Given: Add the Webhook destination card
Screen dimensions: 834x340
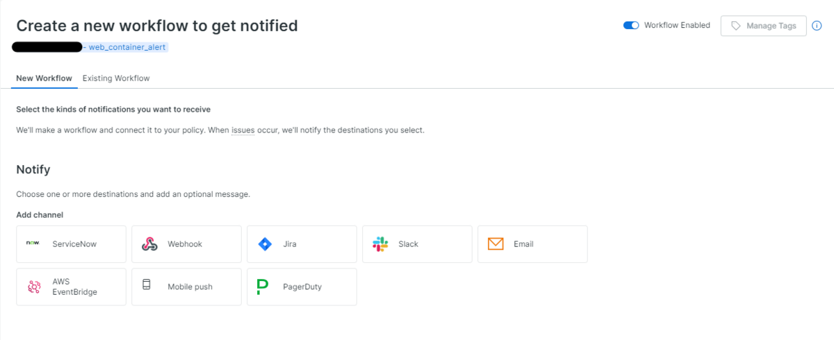Looking at the screenshot, I should (x=186, y=244).
